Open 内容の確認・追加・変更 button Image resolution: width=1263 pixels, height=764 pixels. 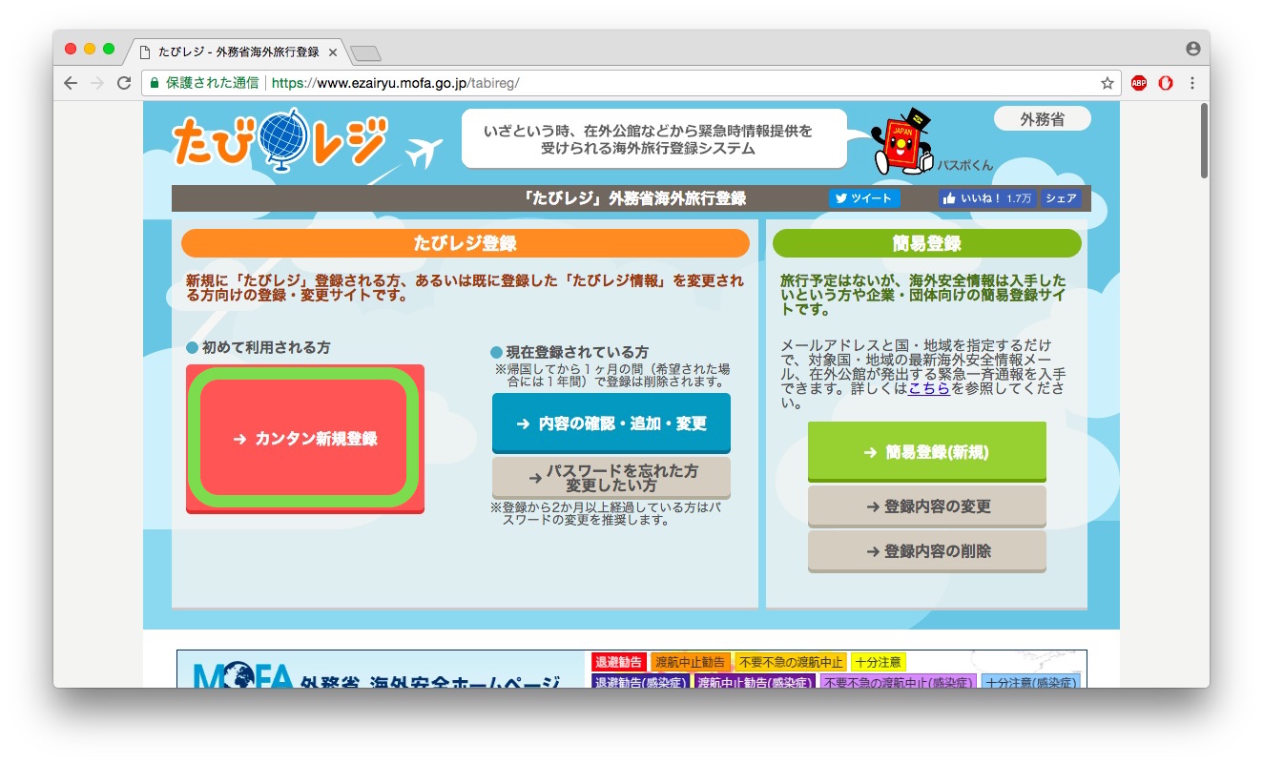[x=611, y=423]
